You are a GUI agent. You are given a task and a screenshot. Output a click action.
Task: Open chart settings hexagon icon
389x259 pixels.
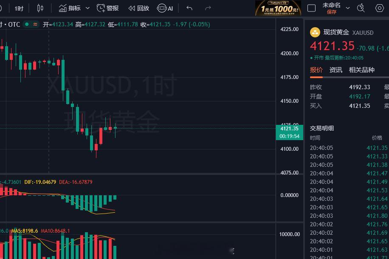(x=379, y=8)
